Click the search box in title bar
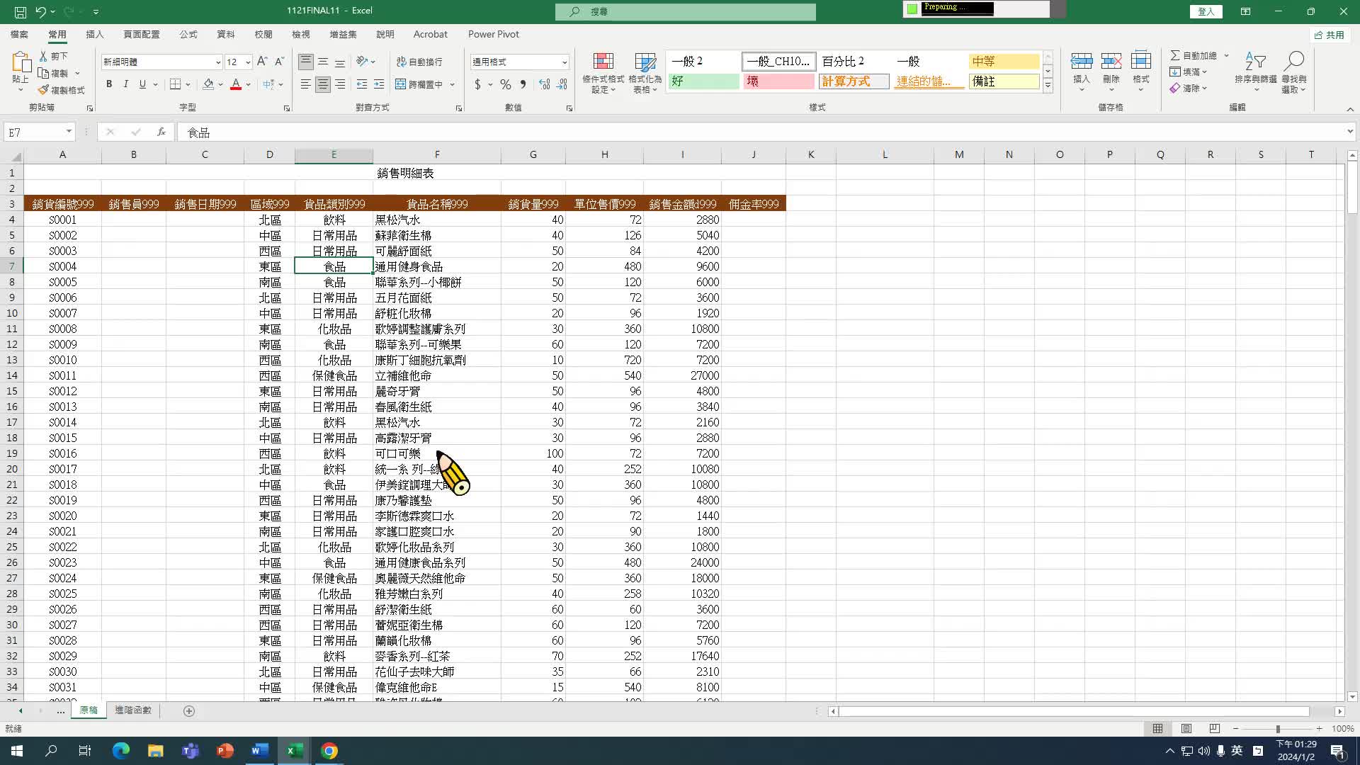This screenshot has width=1360, height=765. (x=686, y=11)
